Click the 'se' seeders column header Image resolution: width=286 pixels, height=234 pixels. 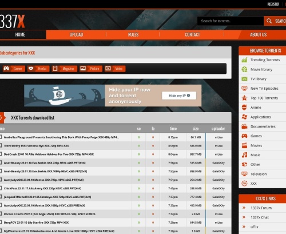pos(139,129)
